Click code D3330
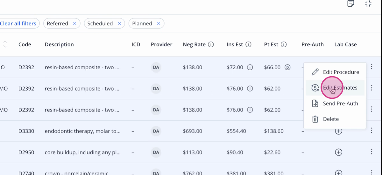 26,131
